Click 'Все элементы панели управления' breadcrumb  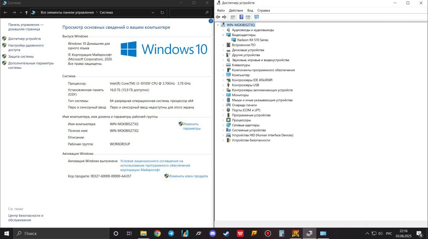point(67,12)
